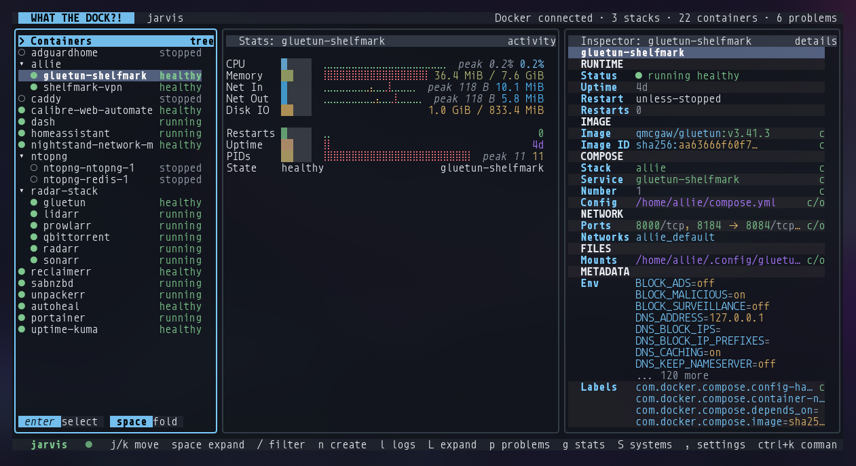
Task: Click Config path /home/allie/compose.yml
Action: 706,203
